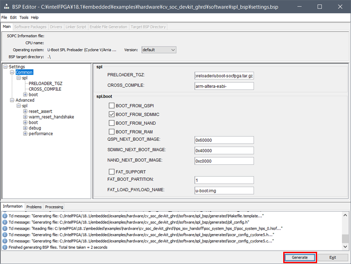Enable the FAT_SUPPORT checkbox
351x264 pixels.
(112, 172)
